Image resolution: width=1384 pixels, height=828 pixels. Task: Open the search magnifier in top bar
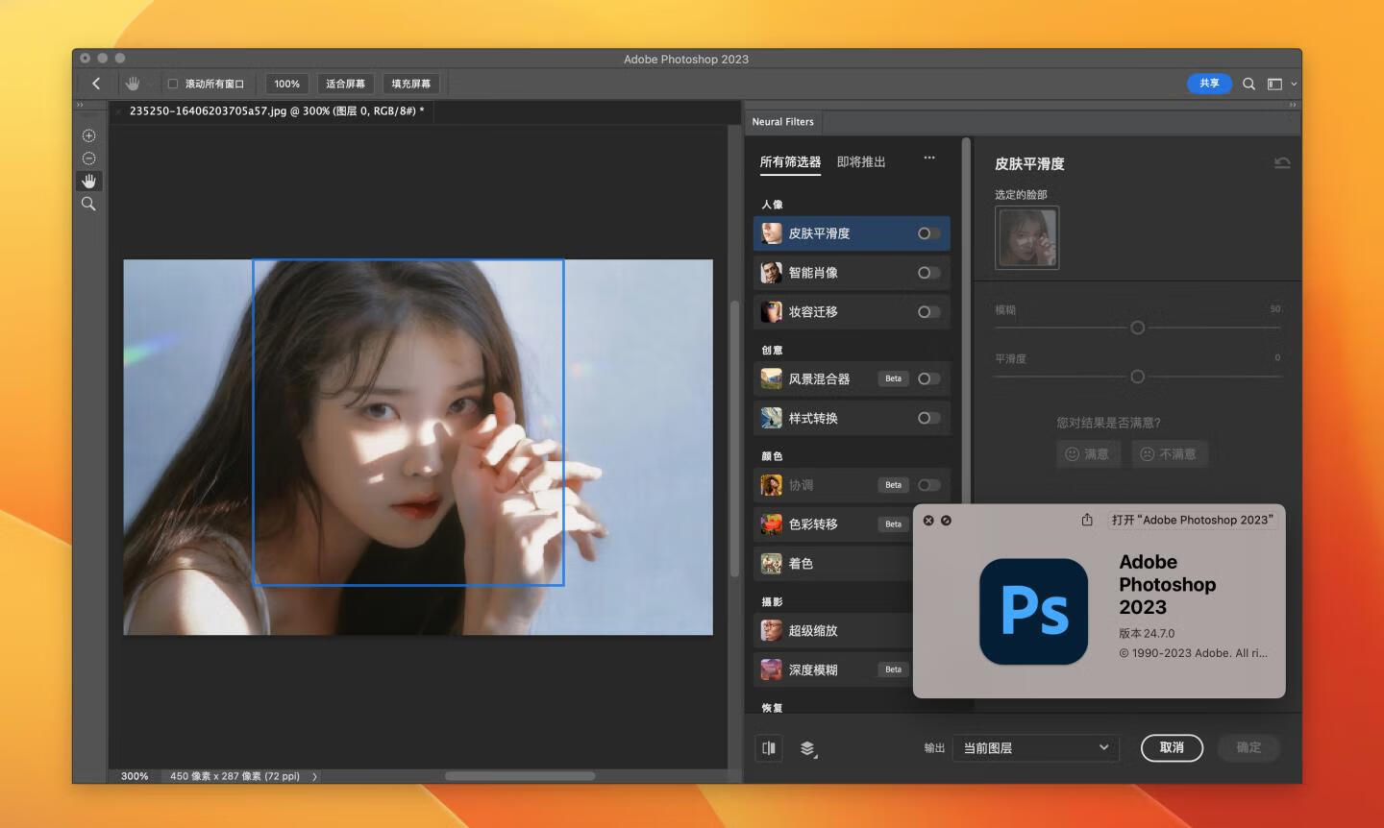tap(1248, 84)
